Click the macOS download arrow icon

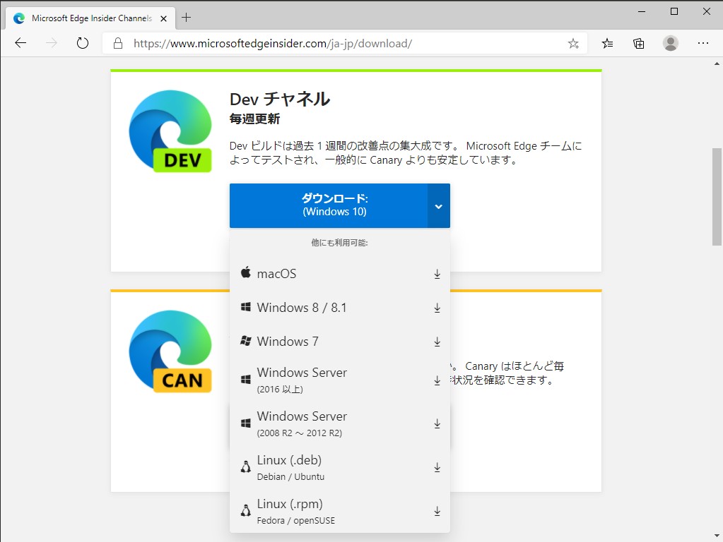(437, 274)
